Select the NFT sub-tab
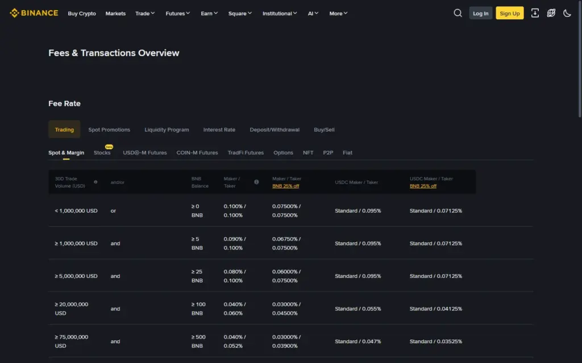Viewport: 582px width, 363px height. coord(308,153)
